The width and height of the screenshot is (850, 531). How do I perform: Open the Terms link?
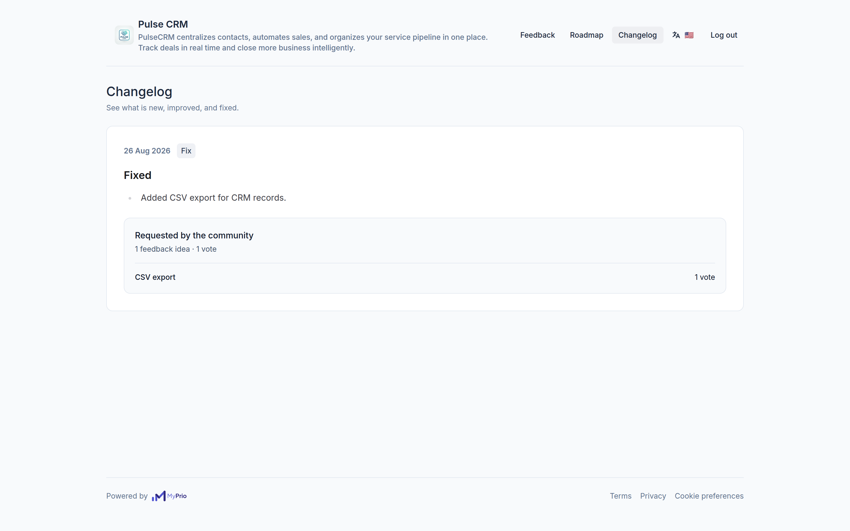coord(620,496)
